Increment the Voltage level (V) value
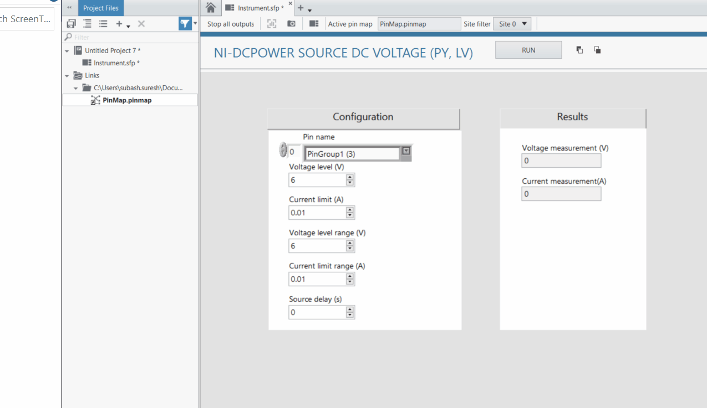Image resolution: width=707 pixels, height=408 pixels. [x=350, y=177]
